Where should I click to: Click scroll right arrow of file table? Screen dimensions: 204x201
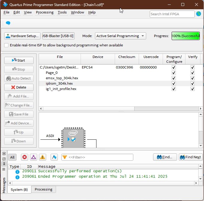point(200,109)
